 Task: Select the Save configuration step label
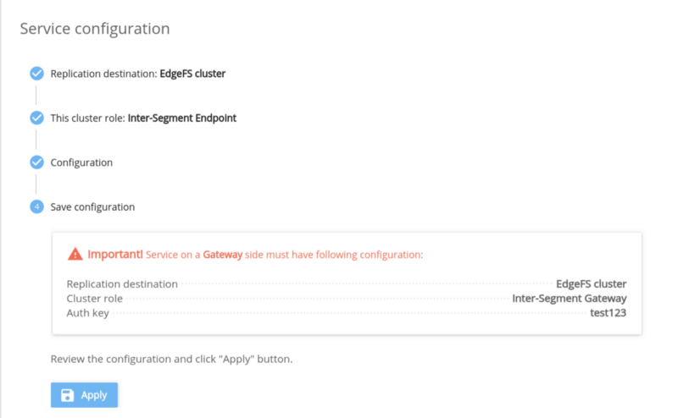coord(92,206)
